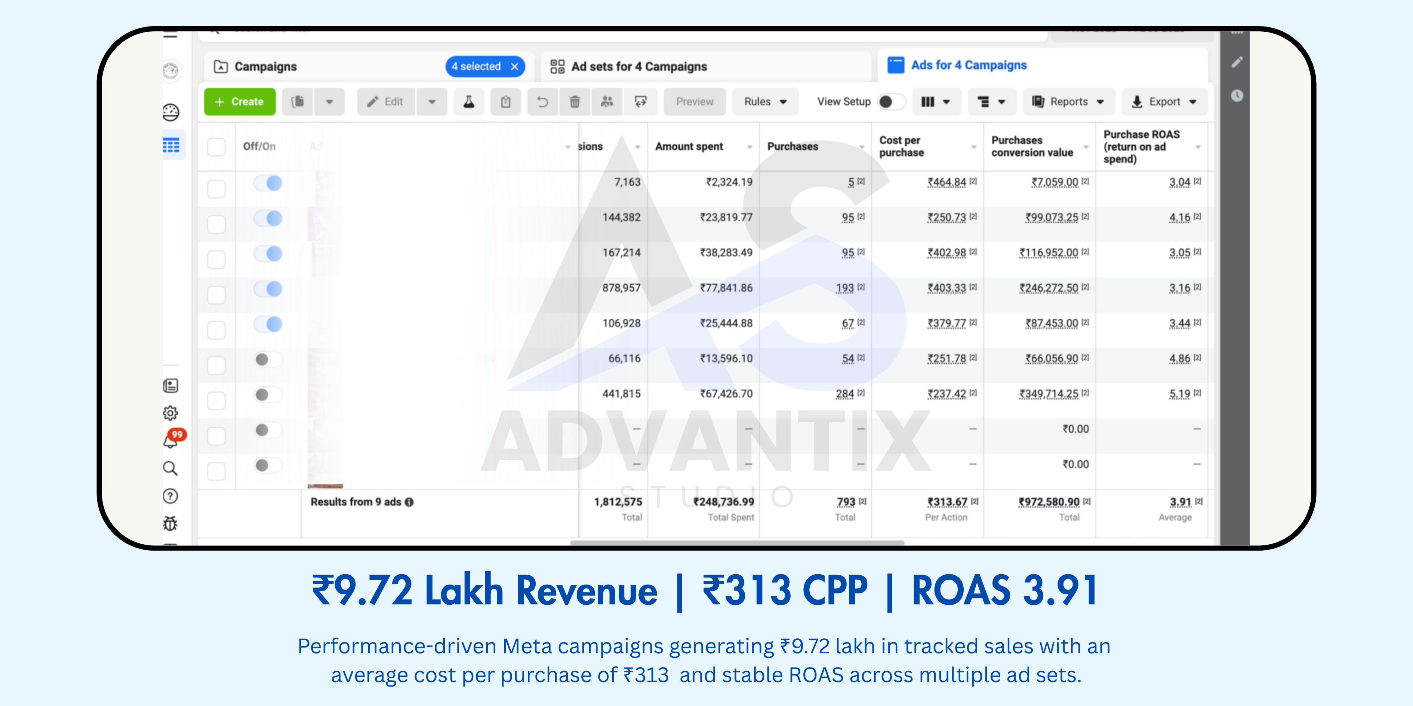The image size is (1413, 706).
Task: Open the columns layout dropdown
Action: 936,101
